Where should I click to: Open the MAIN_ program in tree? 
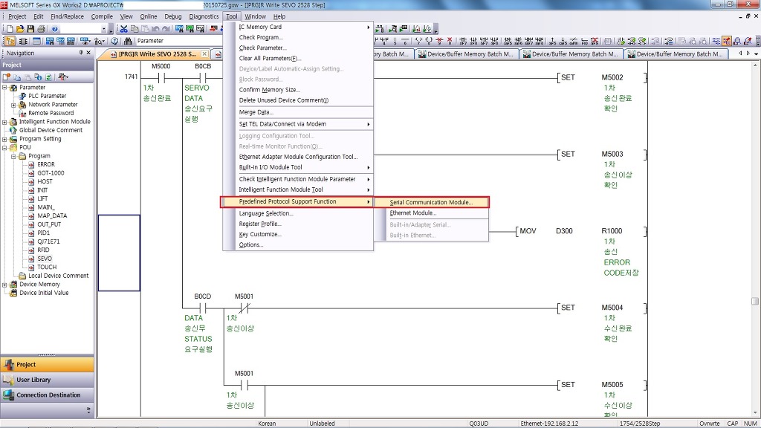pyautogui.click(x=45, y=207)
